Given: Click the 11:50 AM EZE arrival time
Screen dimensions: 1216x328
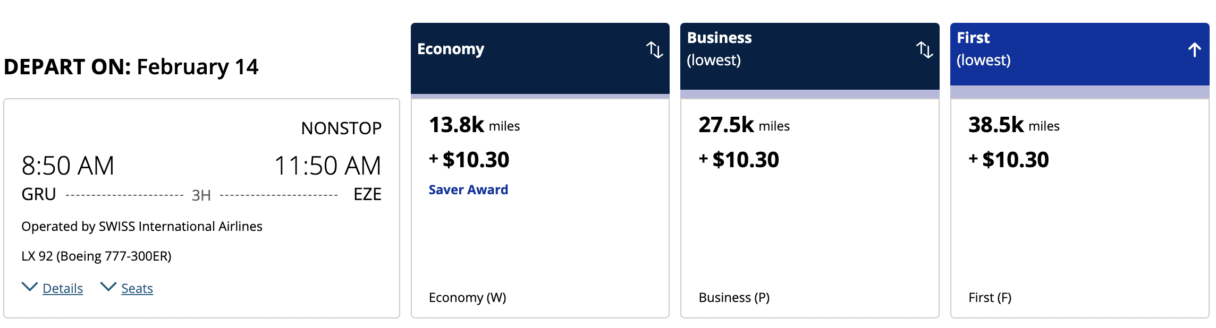Looking at the screenshot, I should pos(327,166).
